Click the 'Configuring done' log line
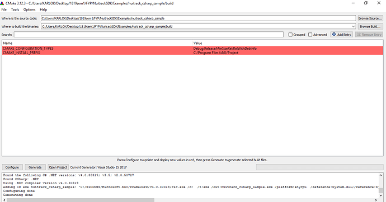The image size is (386, 202). [19, 191]
